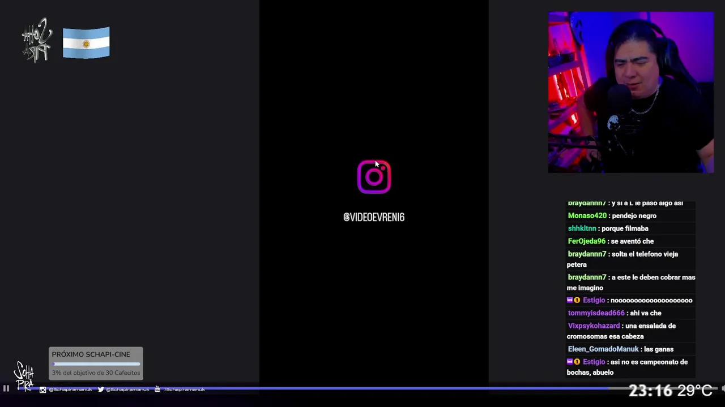Viewport: 725px width, 407px height.
Task: Click braydannn7 on 'a este le deben' message
Action: [587, 278]
